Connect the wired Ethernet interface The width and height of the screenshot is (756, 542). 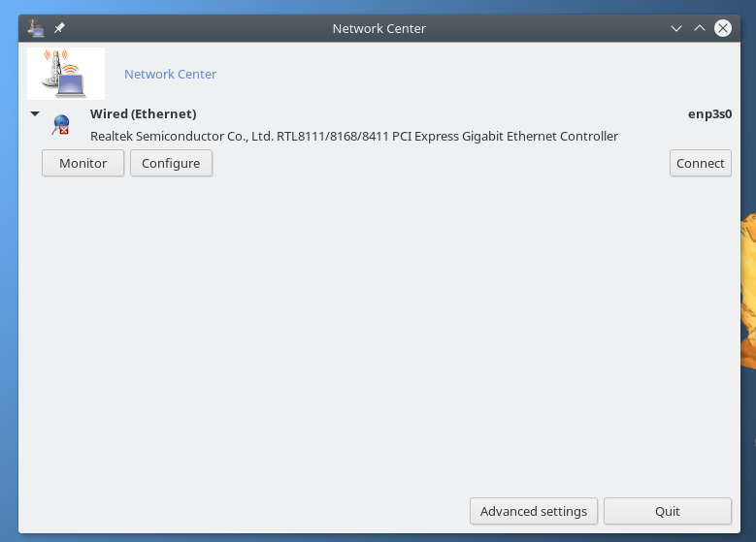coord(700,163)
